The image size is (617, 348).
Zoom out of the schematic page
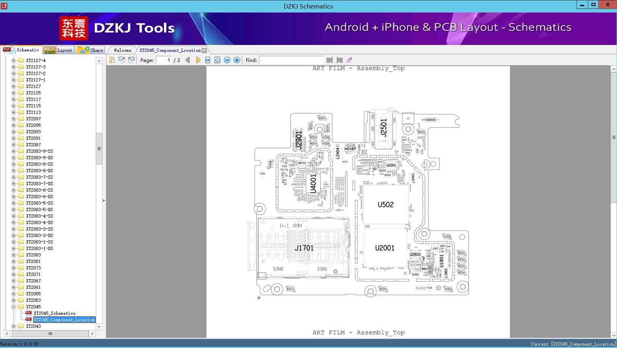227,60
